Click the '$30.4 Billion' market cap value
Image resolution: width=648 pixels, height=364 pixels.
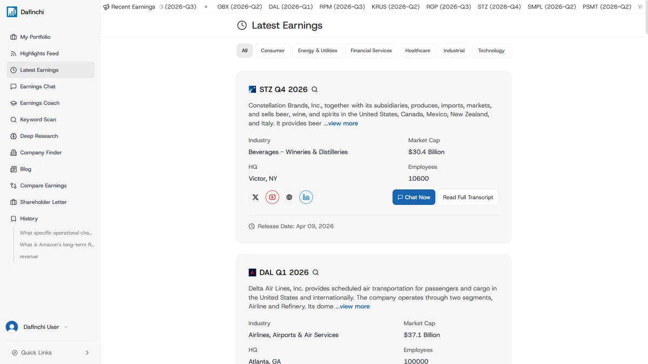[x=427, y=152]
